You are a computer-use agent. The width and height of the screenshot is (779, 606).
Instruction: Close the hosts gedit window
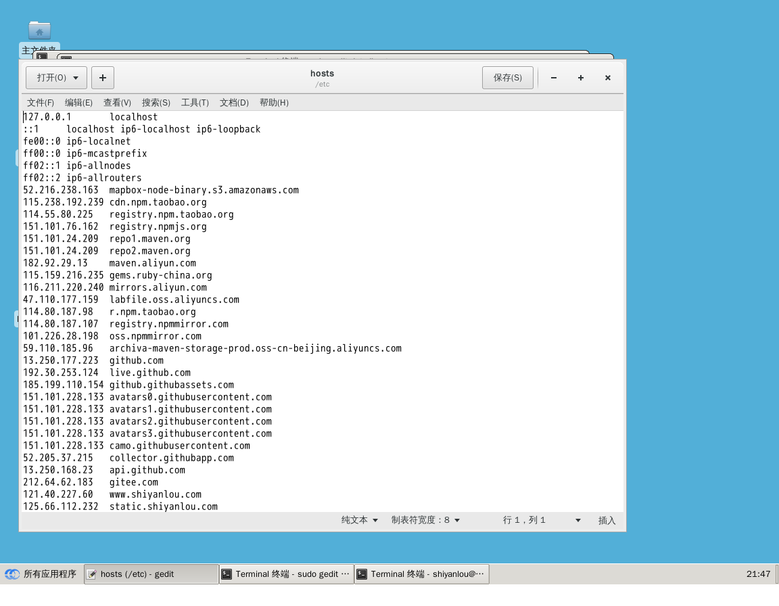point(607,78)
